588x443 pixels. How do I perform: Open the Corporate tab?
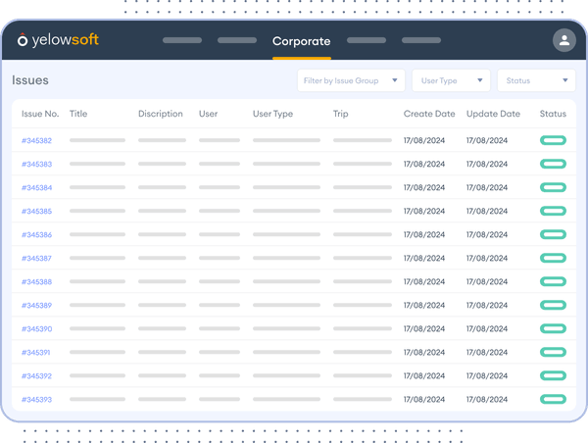[x=301, y=41]
